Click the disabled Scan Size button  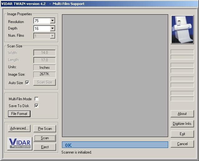point(45,82)
